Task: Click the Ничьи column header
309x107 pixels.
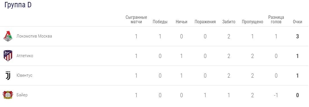Action: (181, 22)
